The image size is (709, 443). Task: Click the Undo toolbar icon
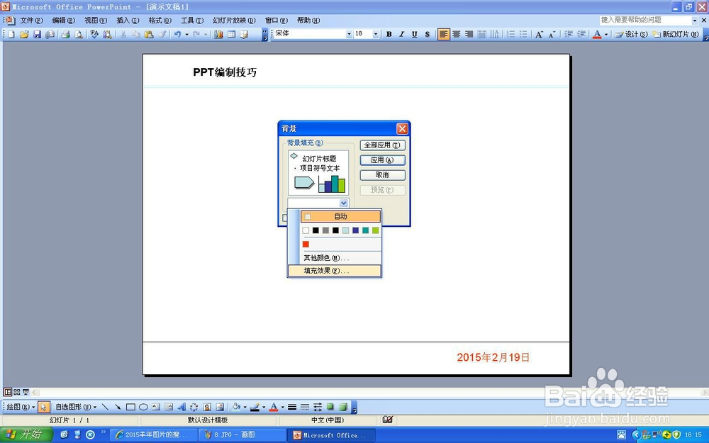pyautogui.click(x=177, y=34)
